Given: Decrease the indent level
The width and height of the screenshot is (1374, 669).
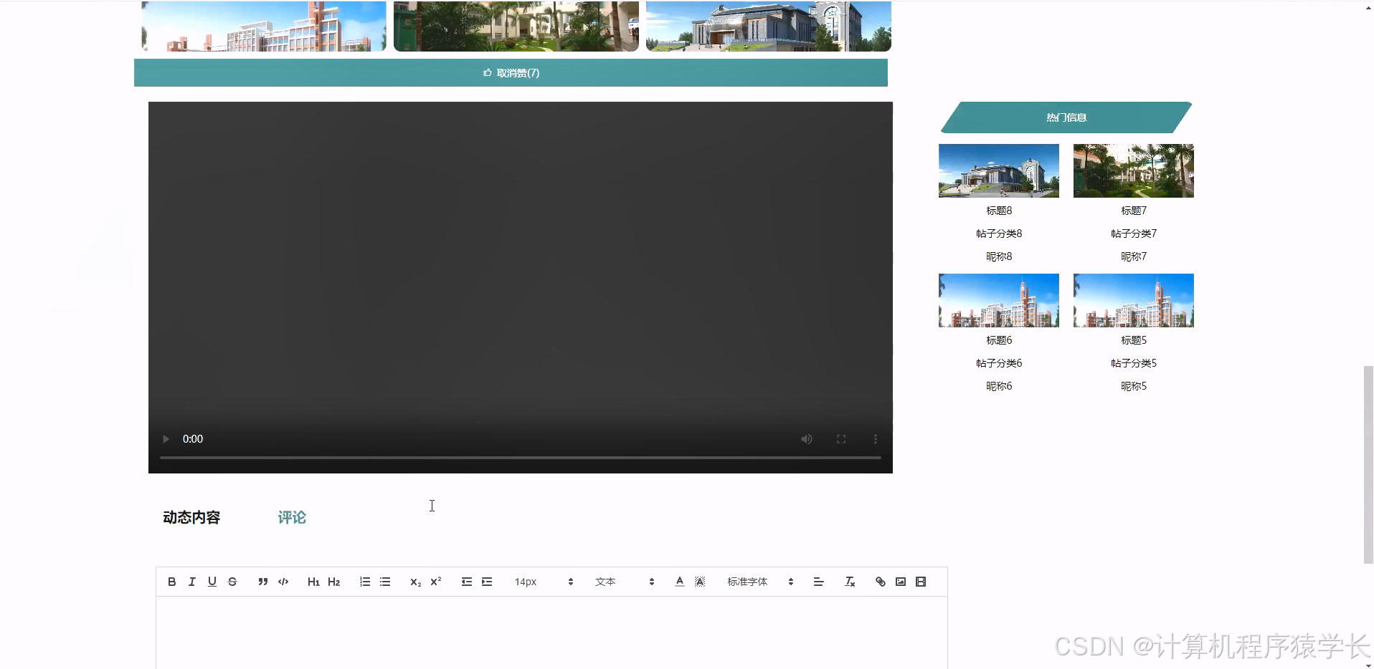Looking at the screenshot, I should (x=467, y=582).
